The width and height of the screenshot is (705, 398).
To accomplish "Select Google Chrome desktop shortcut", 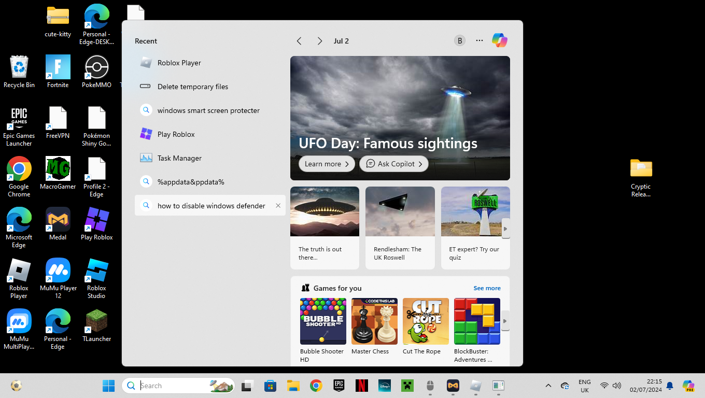I will 19,177.
